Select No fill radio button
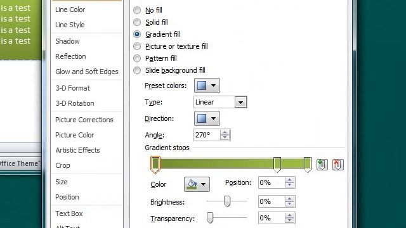Image resolution: width=406 pixels, height=228 pixels. click(137, 10)
